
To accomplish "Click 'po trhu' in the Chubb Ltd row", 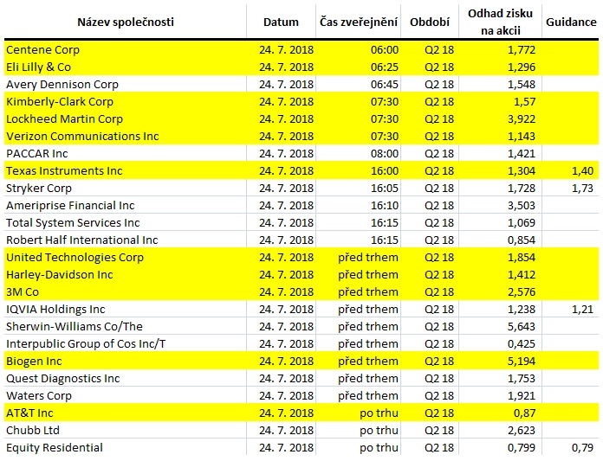I will [379, 430].
